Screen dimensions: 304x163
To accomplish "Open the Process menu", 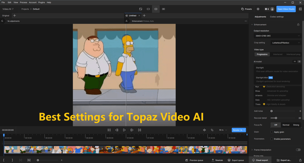I will 23,2.
